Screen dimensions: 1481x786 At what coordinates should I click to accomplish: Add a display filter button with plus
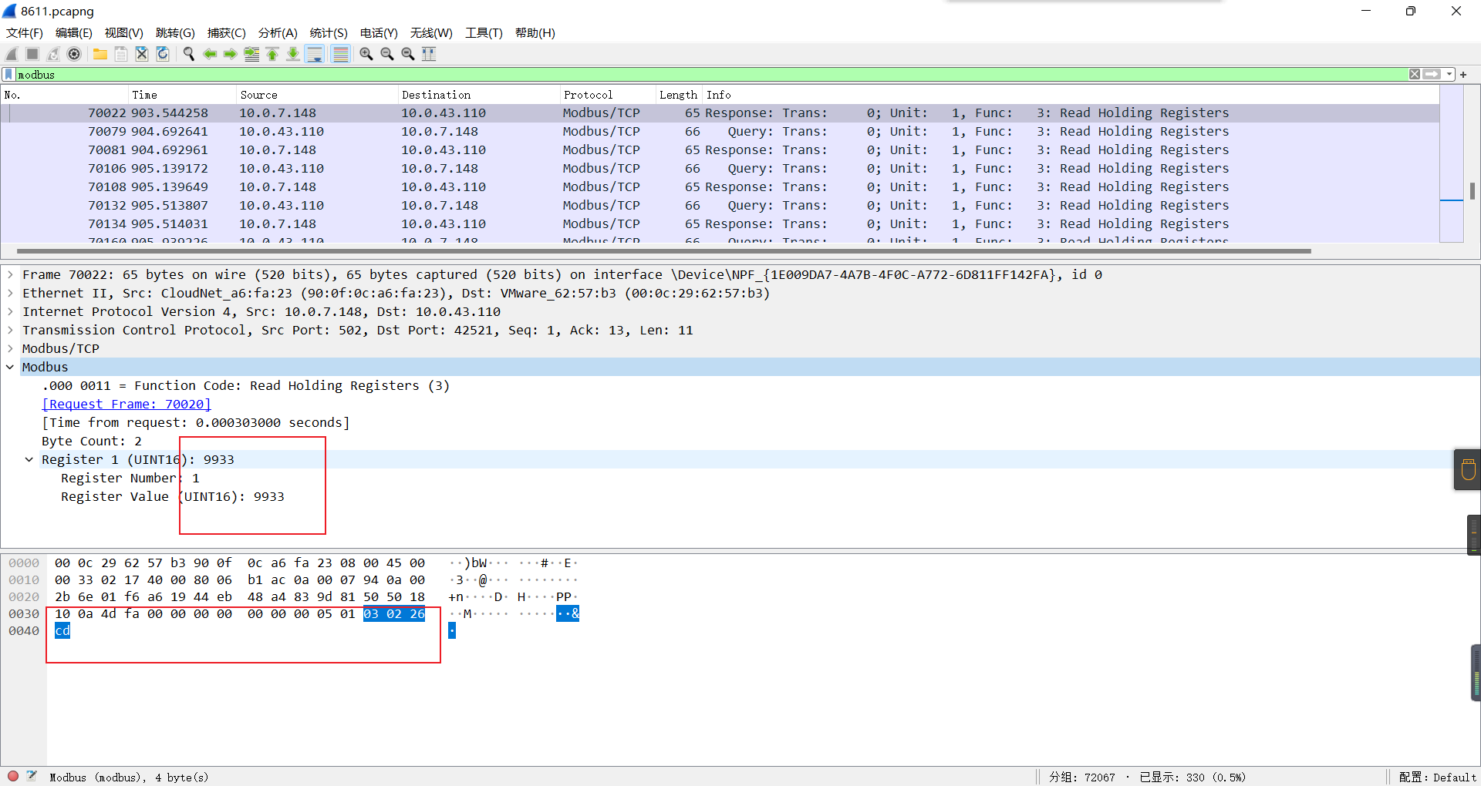[x=1463, y=75]
